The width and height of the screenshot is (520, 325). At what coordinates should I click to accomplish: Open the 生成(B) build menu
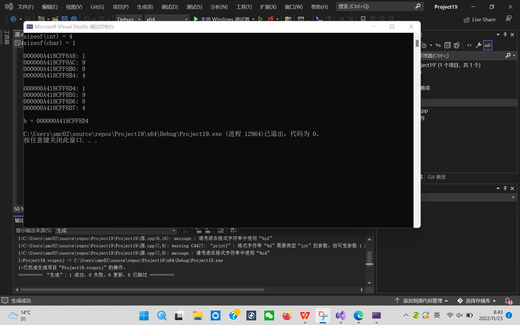[x=145, y=7]
